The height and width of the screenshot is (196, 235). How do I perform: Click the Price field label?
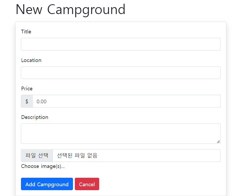[27, 88]
